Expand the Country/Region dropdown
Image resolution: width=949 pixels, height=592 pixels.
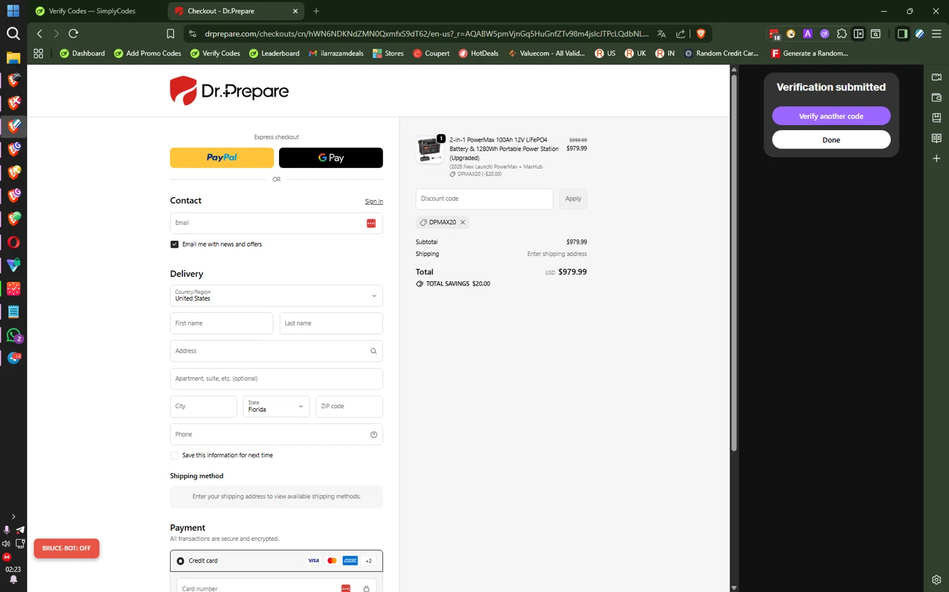point(276,296)
